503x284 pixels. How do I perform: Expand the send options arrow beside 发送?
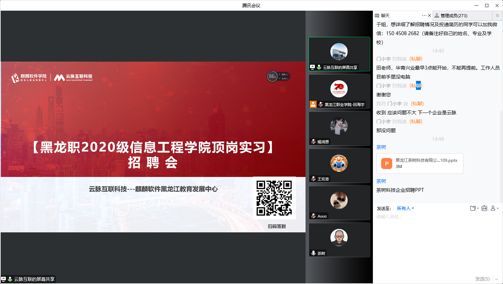496,279
